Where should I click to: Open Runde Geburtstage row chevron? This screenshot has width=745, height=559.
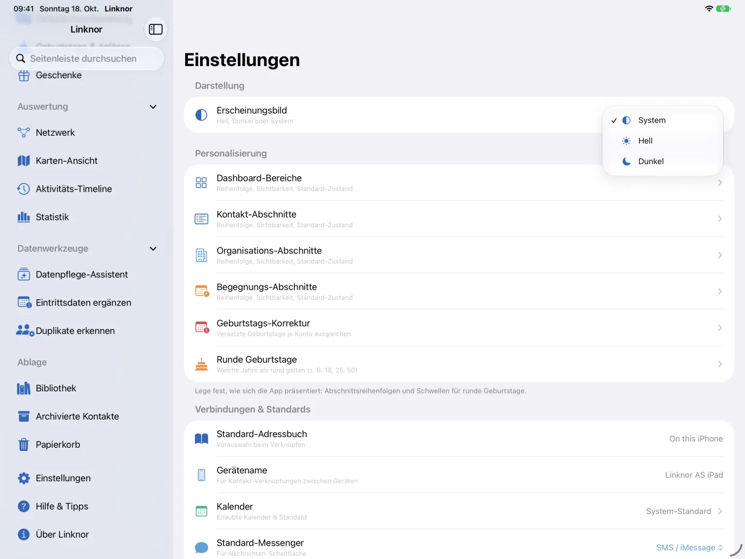click(x=720, y=364)
